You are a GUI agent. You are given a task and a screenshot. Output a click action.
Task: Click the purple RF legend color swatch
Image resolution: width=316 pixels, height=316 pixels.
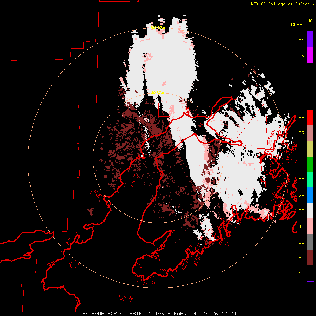click(x=310, y=39)
